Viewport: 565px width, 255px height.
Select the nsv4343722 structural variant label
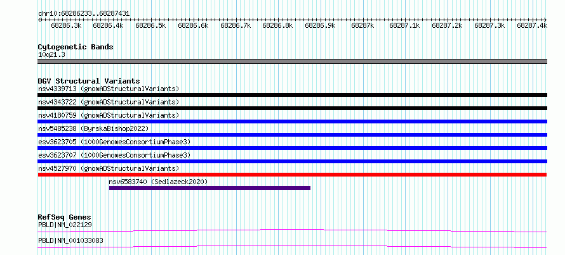tap(109, 102)
